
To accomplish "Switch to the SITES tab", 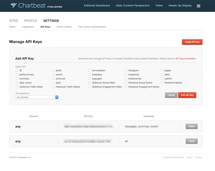I will [x=13, y=21].
